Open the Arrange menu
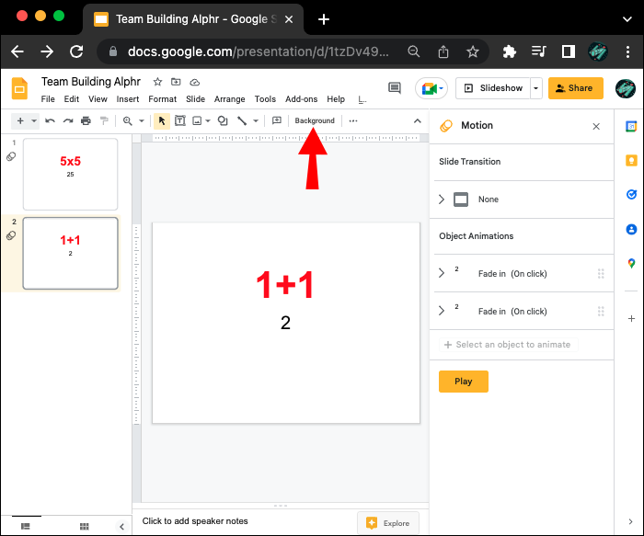 point(230,99)
